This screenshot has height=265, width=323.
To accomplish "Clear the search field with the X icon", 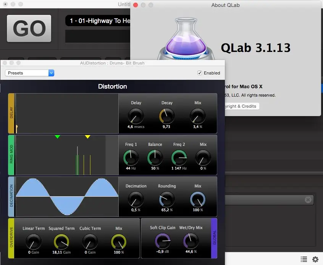I will coord(308,199).
